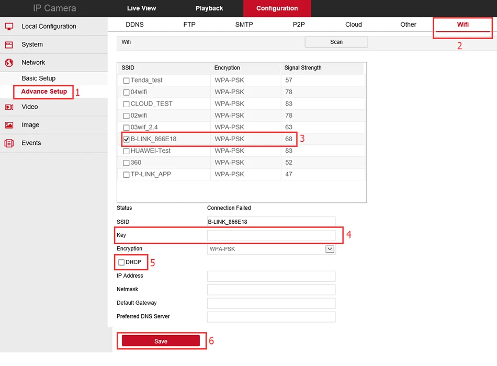The image size is (497, 366).
Task: Save the wifi settings
Action: click(161, 341)
